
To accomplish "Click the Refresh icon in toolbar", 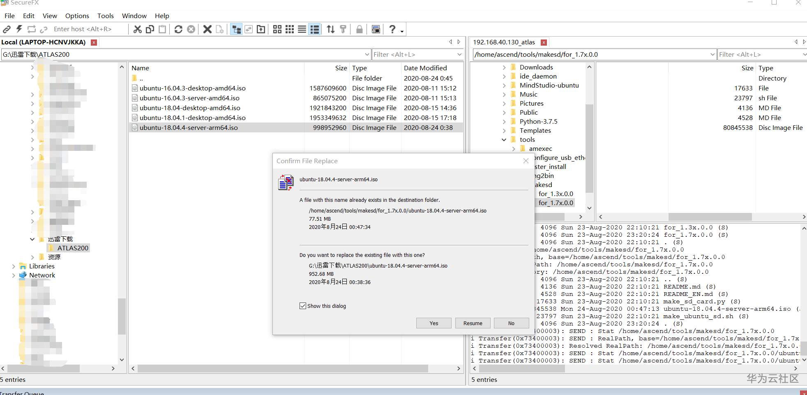I will (178, 29).
